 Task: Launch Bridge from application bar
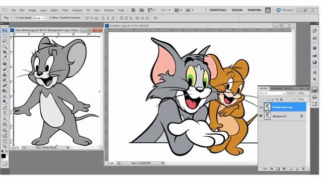coord(133,10)
